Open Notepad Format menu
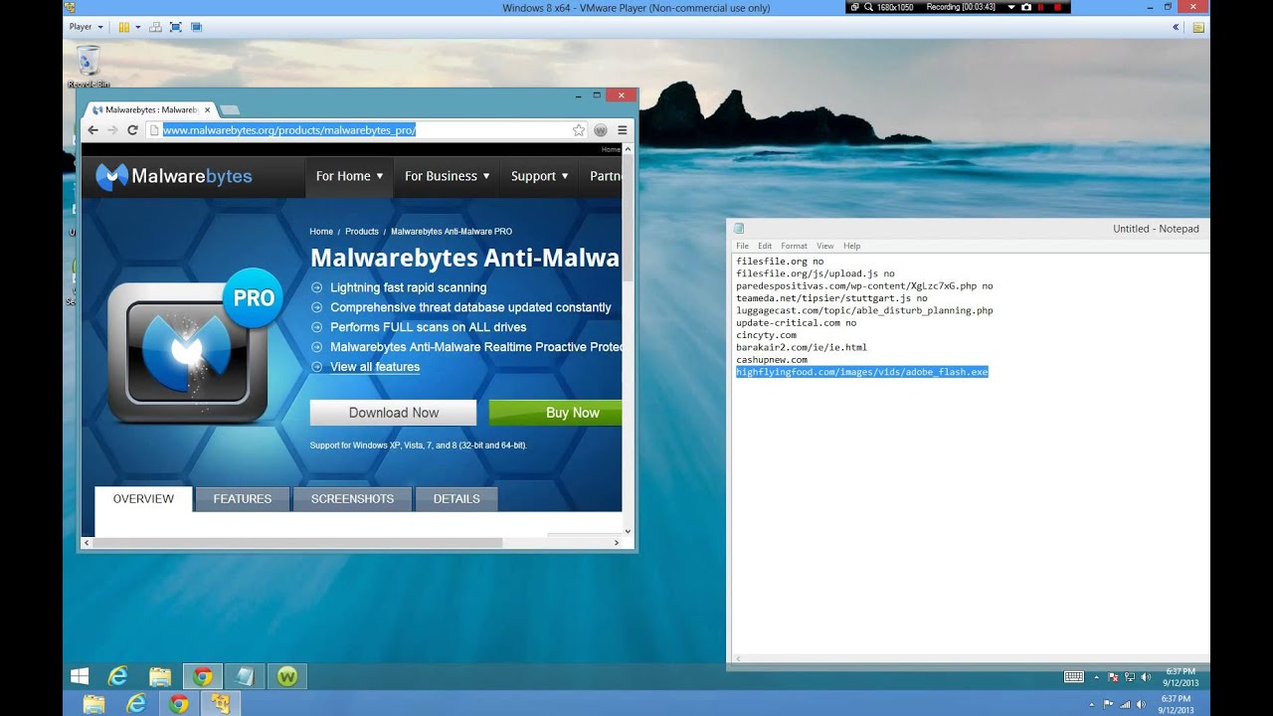 click(794, 246)
